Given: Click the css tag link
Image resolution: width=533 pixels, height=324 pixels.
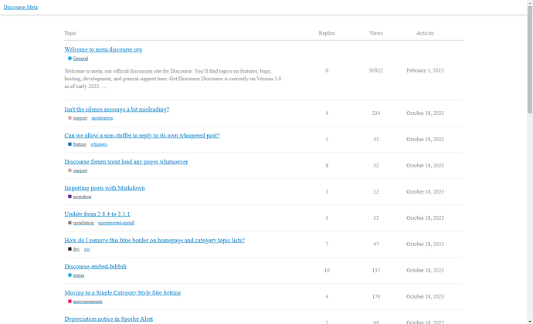Looking at the screenshot, I should pos(87,249).
